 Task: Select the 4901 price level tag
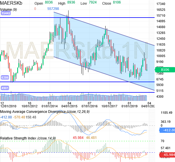point(5,88)
